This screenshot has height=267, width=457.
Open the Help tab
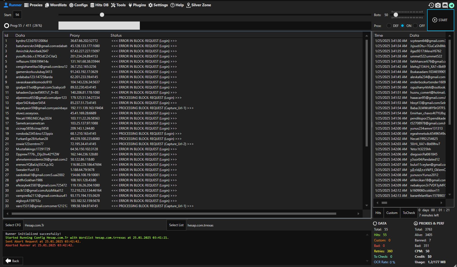[177, 5]
